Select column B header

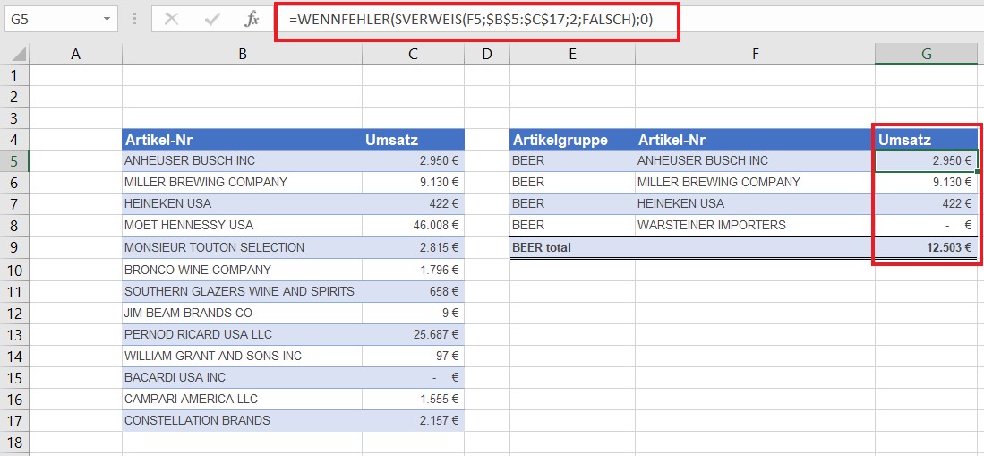(x=243, y=55)
